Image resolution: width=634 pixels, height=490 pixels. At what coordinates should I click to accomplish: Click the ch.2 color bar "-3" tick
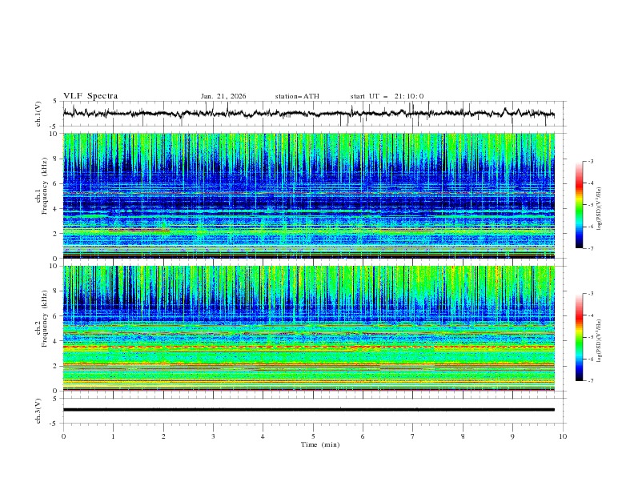point(590,294)
